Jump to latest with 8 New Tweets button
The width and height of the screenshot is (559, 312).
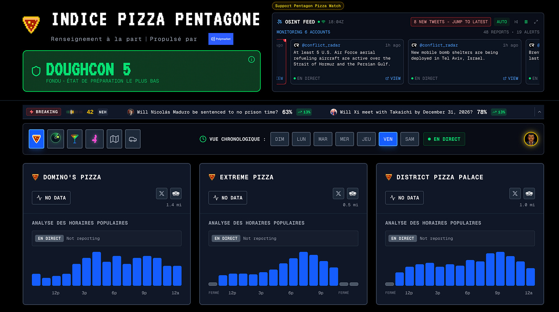tap(451, 22)
